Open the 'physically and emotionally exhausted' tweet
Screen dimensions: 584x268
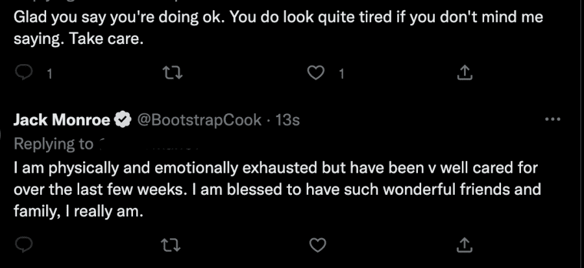point(277,190)
